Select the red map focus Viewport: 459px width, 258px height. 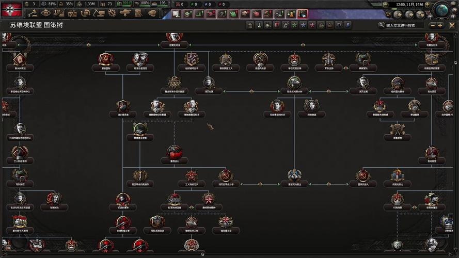[x=175, y=152]
